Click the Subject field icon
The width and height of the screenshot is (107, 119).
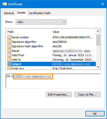pyautogui.click(x=9, y=64)
